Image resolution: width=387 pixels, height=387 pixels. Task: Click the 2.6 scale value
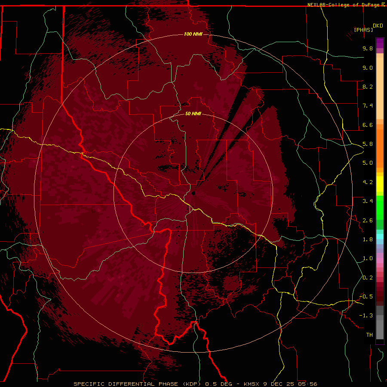[x=368, y=221]
